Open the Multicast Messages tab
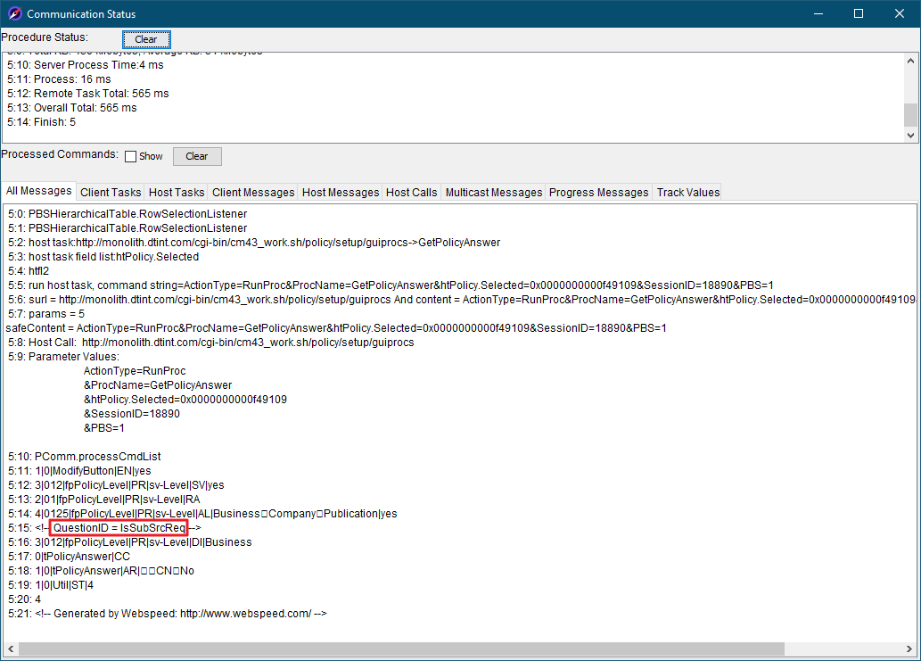Viewport: 921px width, 661px height. (493, 192)
